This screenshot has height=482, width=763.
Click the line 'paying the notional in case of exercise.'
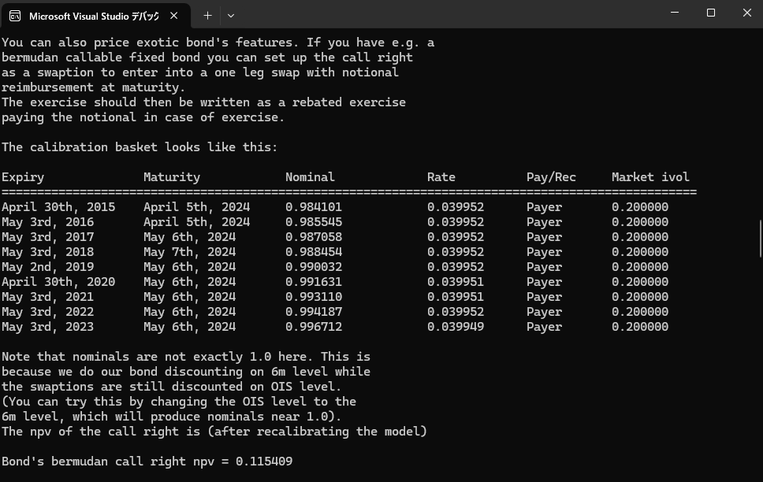click(143, 117)
